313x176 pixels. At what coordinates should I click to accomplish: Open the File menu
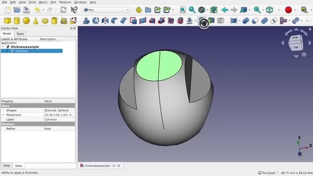[x=4, y=2]
